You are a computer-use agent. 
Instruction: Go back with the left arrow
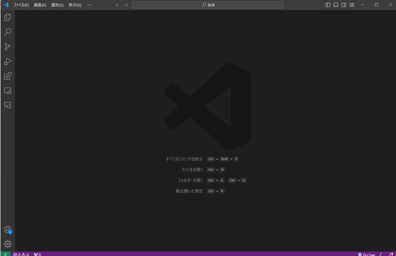pos(118,5)
